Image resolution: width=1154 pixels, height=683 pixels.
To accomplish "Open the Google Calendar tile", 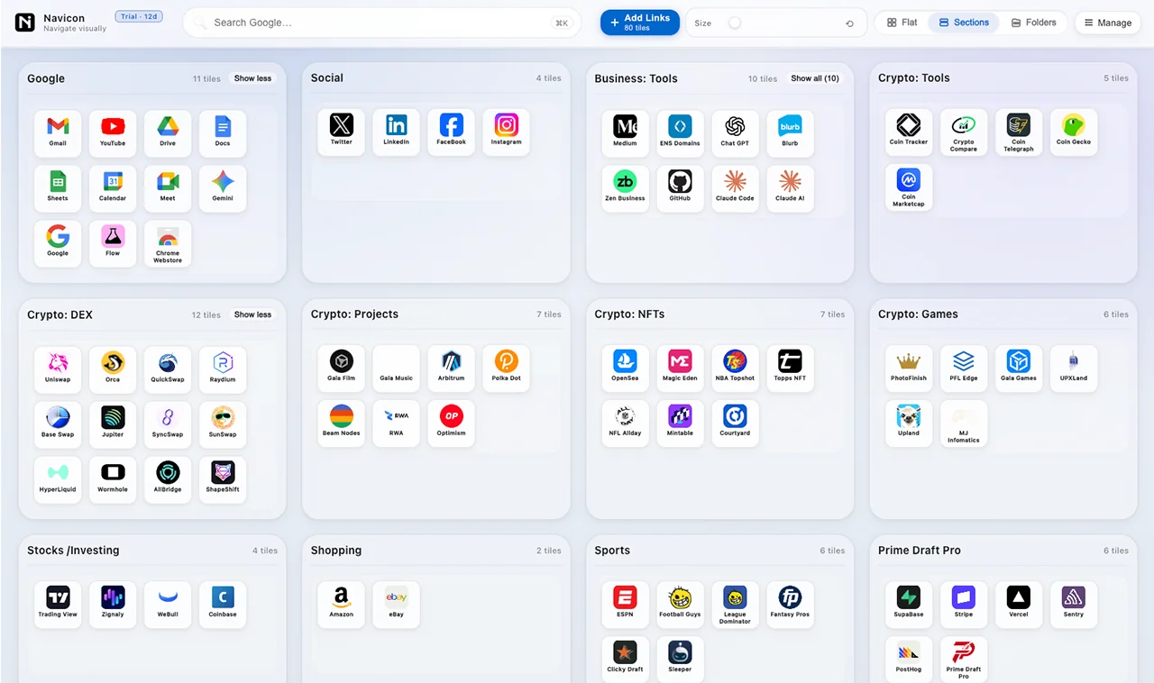I will (x=113, y=188).
